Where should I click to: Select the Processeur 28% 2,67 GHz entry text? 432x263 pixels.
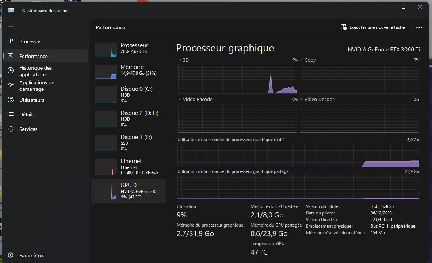tap(134, 48)
